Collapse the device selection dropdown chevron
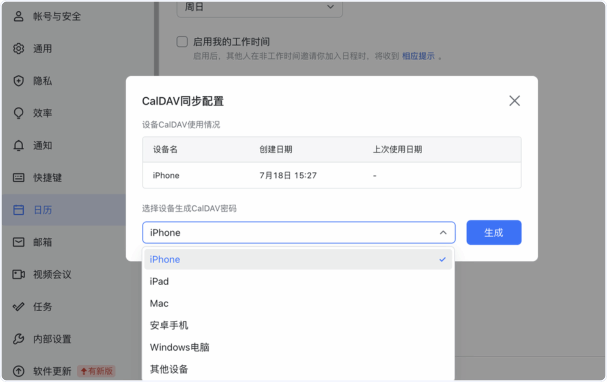Image resolution: width=607 pixels, height=382 pixels. click(x=443, y=233)
